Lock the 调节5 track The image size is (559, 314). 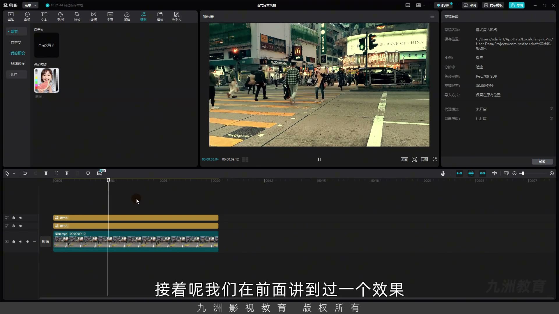(13, 226)
